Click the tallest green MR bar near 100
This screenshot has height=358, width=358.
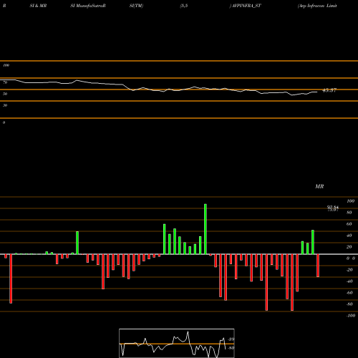[205, 229]
